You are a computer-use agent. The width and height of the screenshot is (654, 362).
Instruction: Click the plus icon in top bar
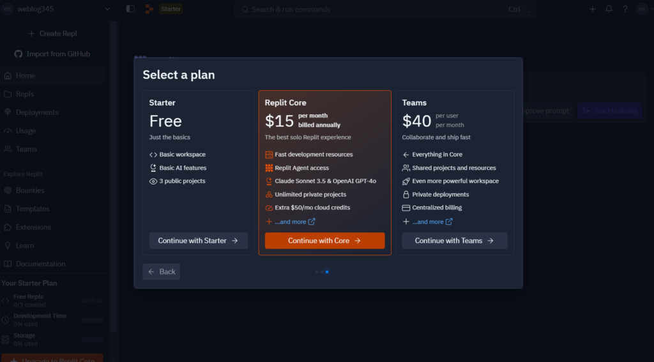[593, 9]
